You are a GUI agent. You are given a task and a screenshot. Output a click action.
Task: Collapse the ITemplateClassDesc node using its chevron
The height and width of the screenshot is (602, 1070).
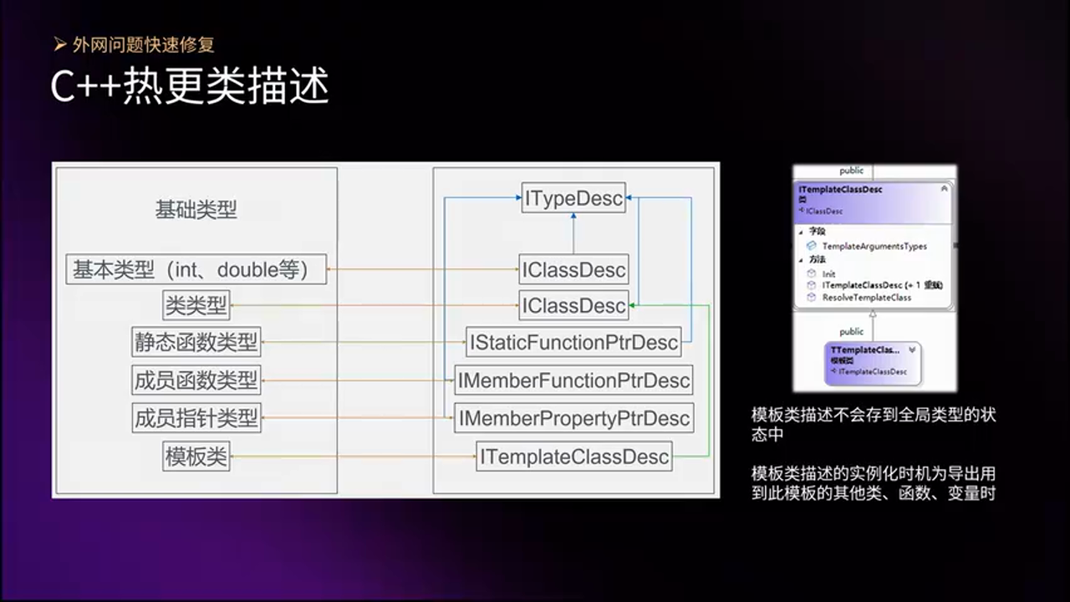coord(945,188)
